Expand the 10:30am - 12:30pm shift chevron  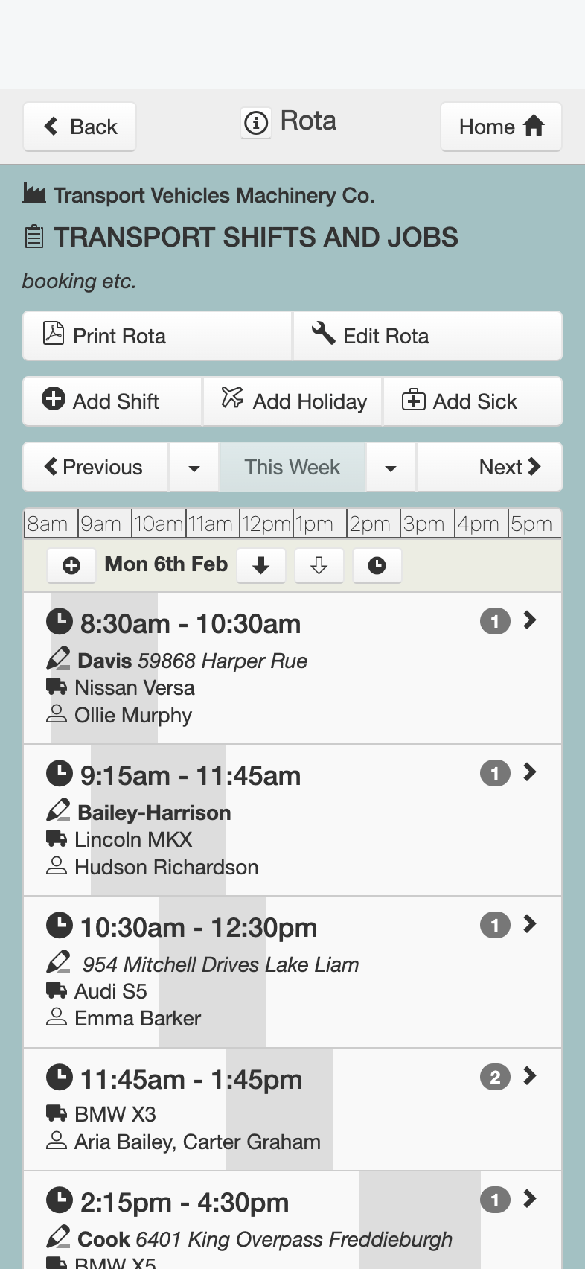tap(529, 924)
